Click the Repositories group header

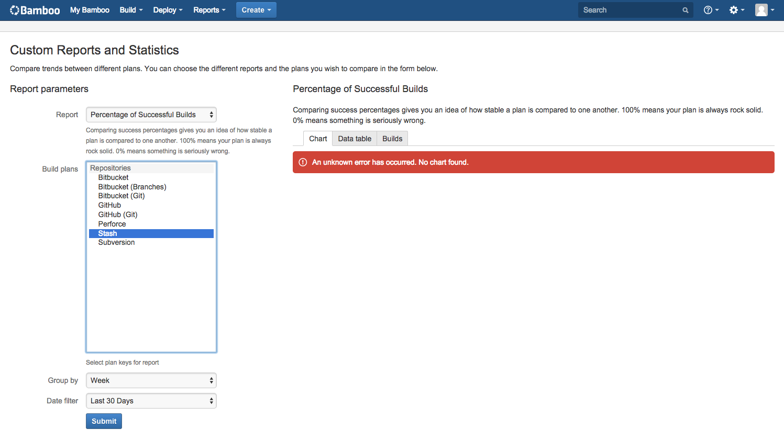tap(151, 168)
